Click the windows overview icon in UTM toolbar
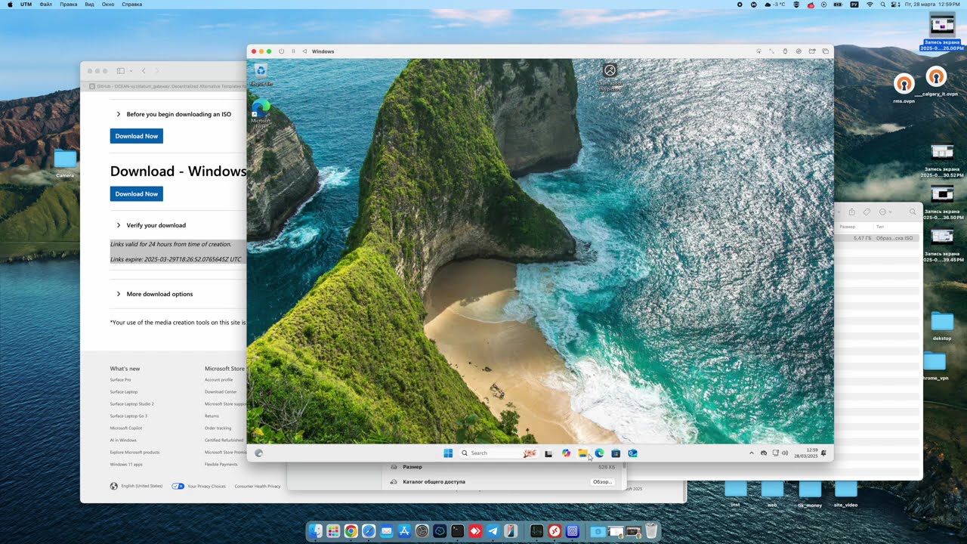The height and width of the screenshot is (544, 967). point(826,51)
